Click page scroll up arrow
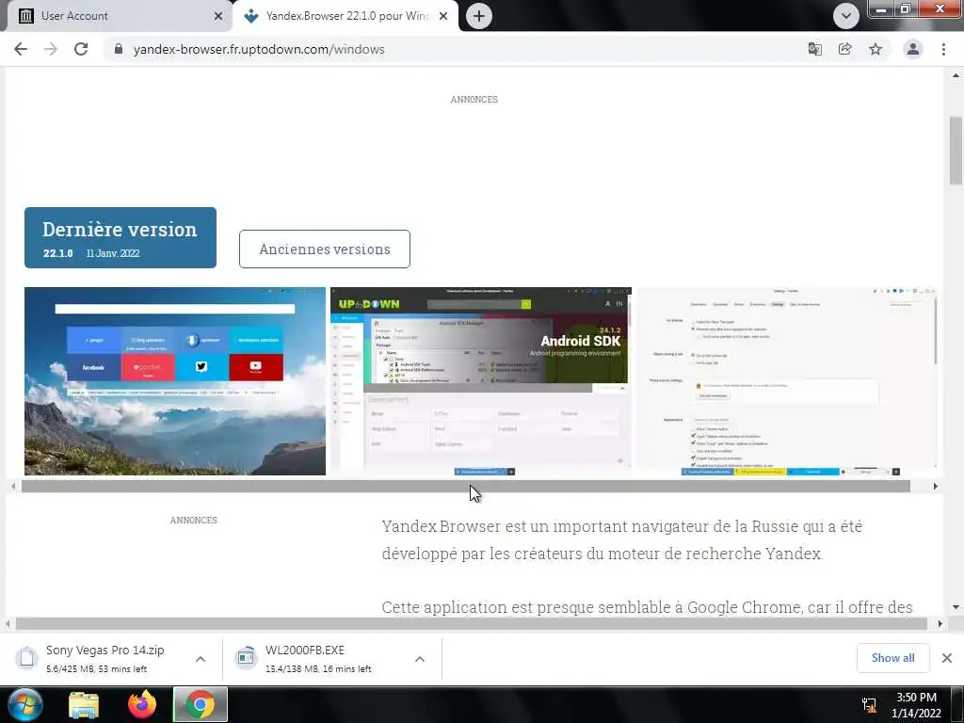Screen dimensions: 964x723 coord(956,75)
